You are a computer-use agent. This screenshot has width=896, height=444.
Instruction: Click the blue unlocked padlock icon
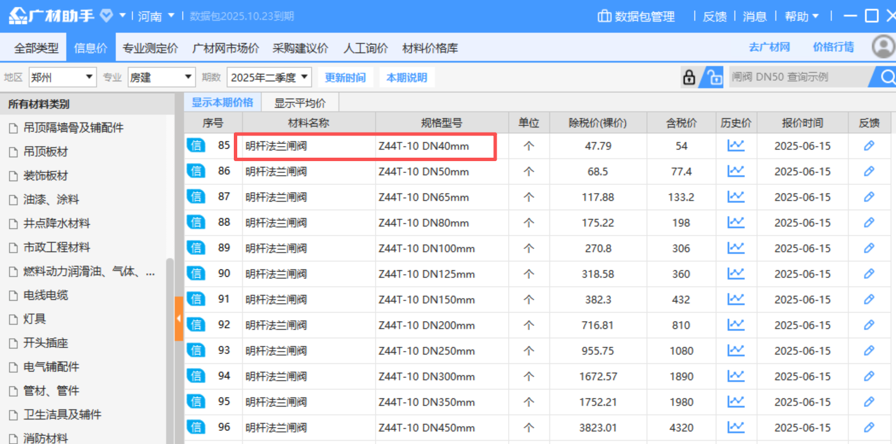[x=713, y=77]
